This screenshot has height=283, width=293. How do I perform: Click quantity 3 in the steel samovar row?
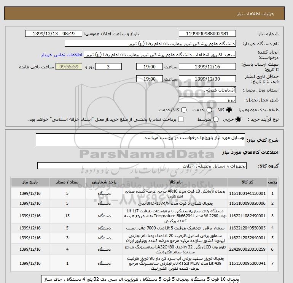[67, 238]
